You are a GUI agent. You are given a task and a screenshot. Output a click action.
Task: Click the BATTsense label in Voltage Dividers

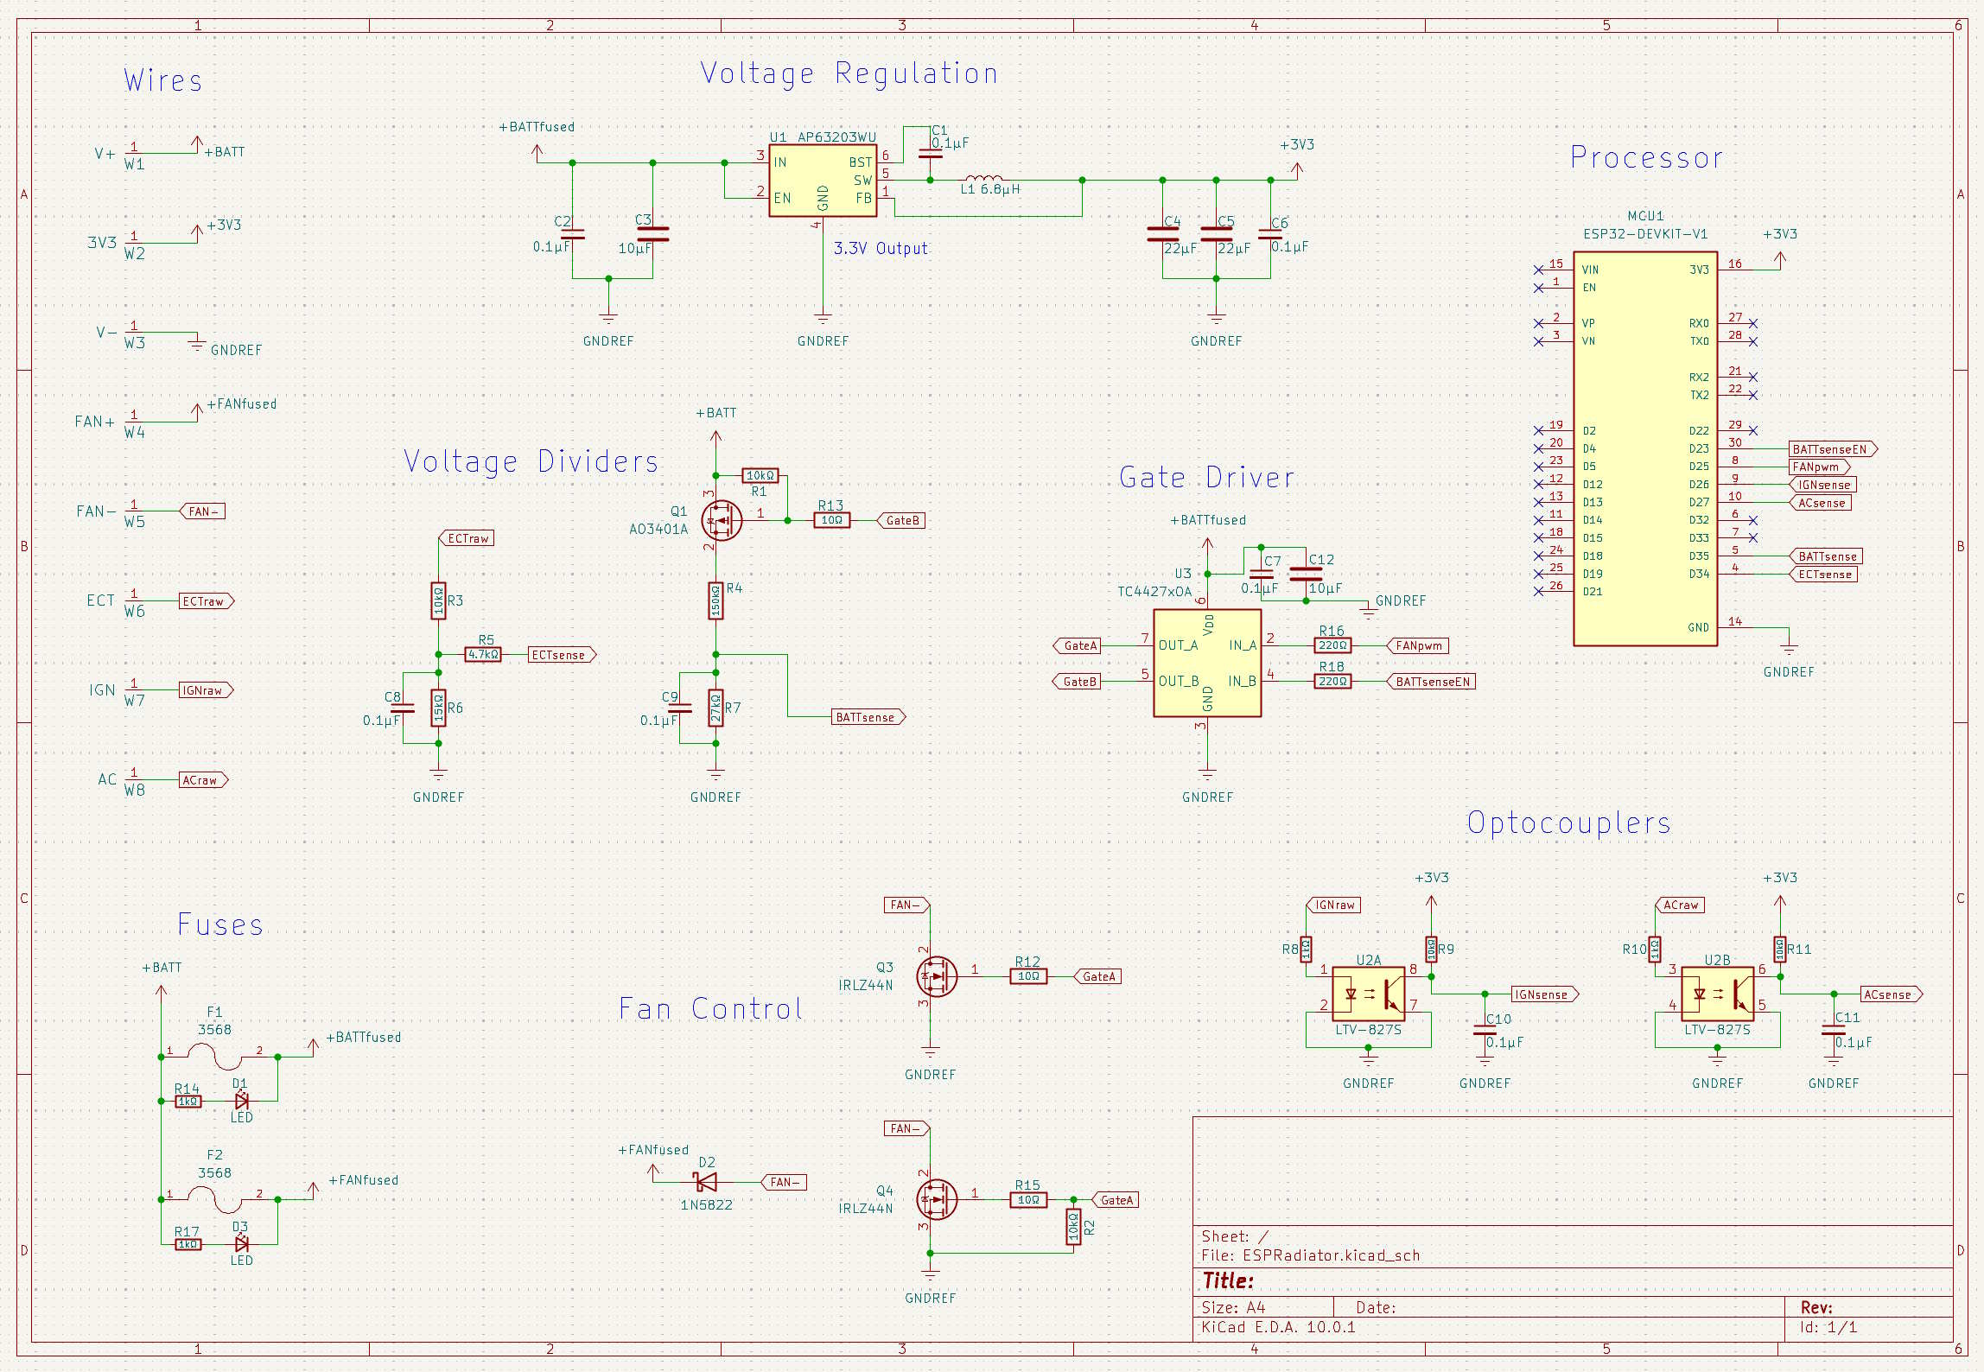tap(868, 717)
